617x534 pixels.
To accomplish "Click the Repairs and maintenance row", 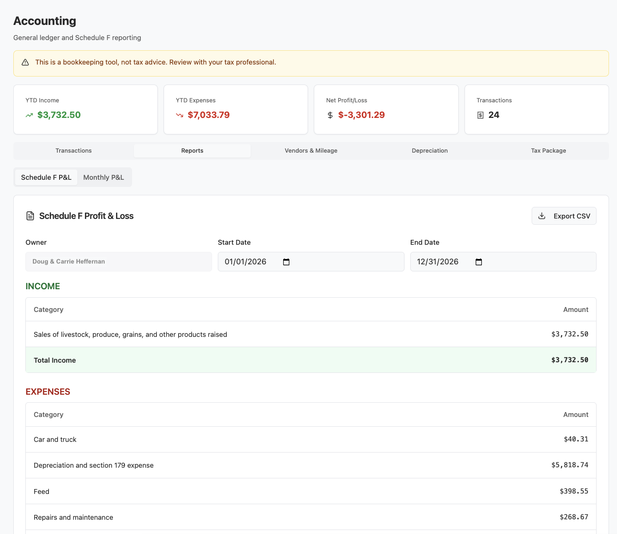I will 311,517.
